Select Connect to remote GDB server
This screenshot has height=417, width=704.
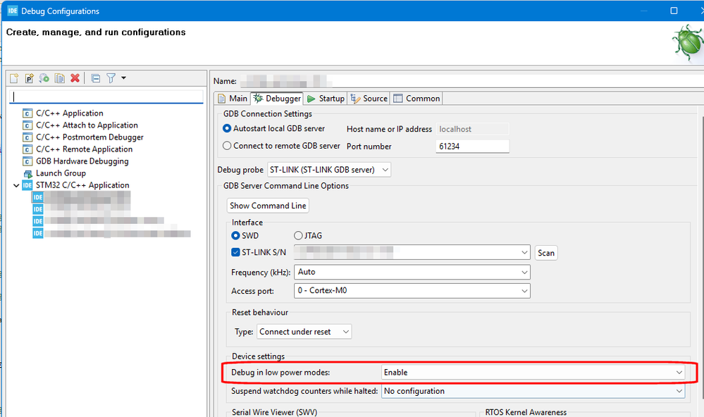point(227,146)
